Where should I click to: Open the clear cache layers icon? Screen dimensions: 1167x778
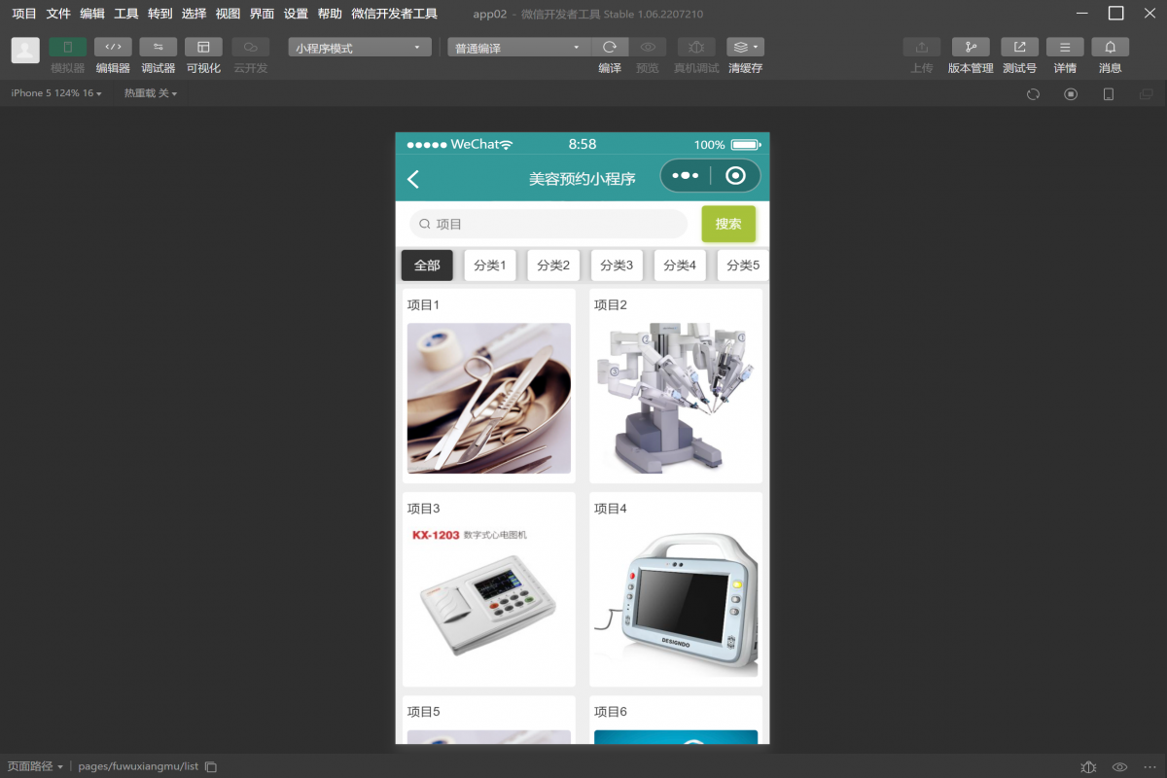pos(745,48)
